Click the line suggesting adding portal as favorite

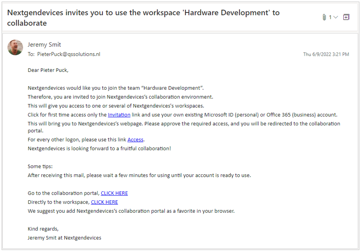point(131,211)
